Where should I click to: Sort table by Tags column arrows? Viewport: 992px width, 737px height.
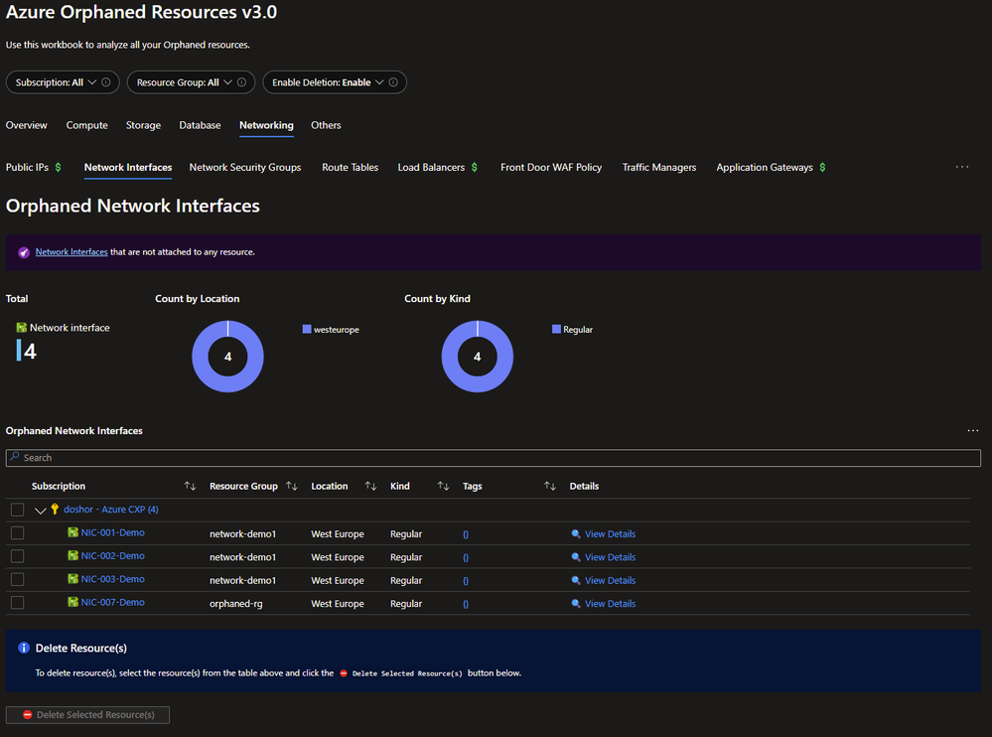point(550,486)
